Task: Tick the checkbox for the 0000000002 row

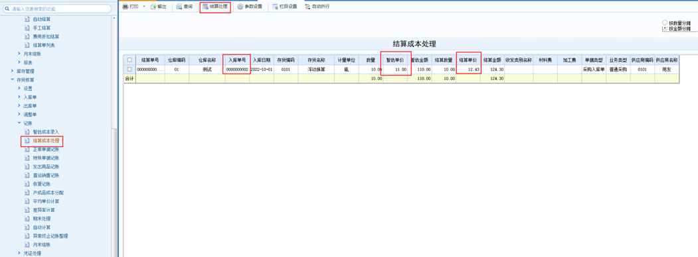Action: (x=130, y=70)
